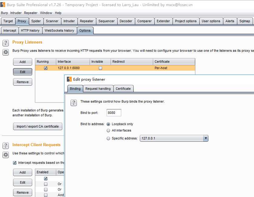
Task: Click Redirect column header in listeners table
Action: click(132, 62)
